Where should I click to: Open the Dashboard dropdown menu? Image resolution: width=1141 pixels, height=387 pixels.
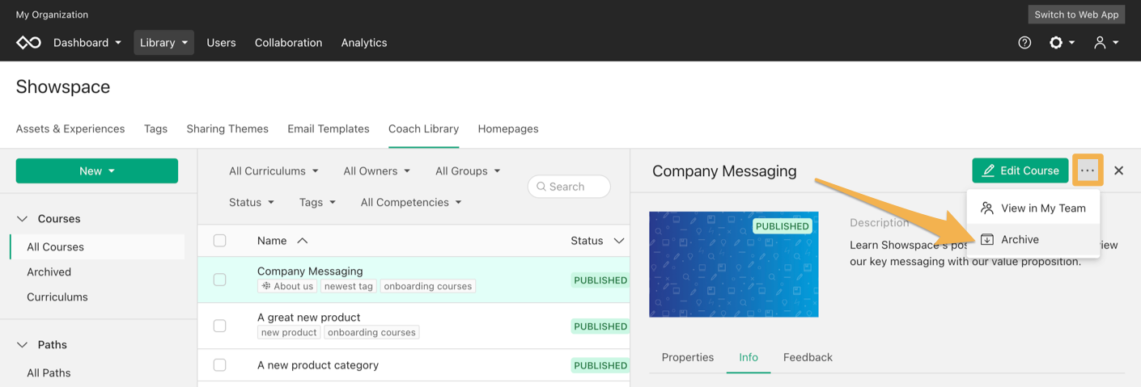tap(87, 43)
